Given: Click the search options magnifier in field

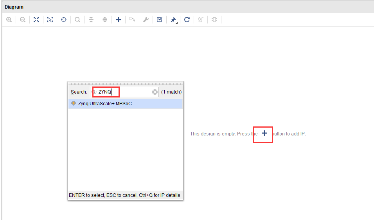Looking at the screenshot, I should tap(94, 92).
